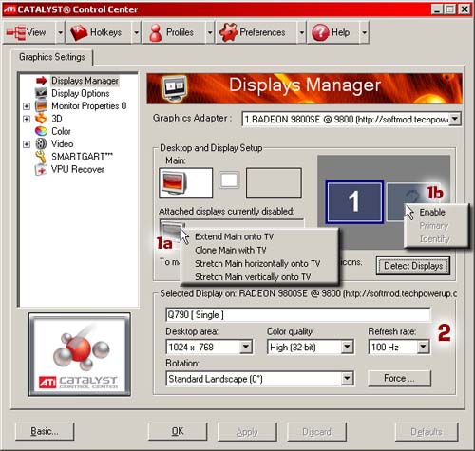475x451 pixels.
Task: Click the disabled TV display icon
Action: [x=171, y=230]
